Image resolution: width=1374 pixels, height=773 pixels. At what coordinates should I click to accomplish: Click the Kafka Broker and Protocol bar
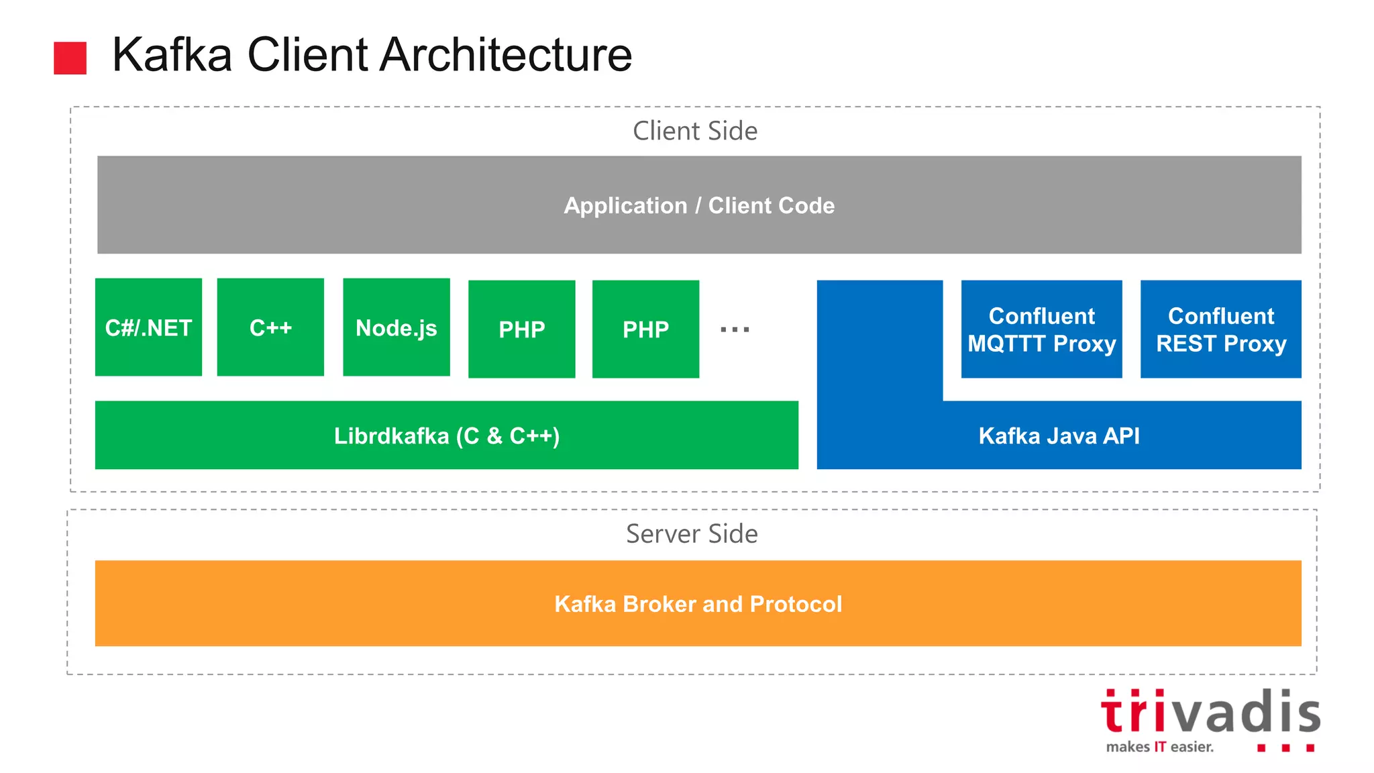click(x=698, y=604)
